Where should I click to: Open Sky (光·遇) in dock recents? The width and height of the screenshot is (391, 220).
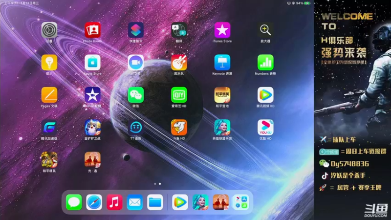(221, 202)
